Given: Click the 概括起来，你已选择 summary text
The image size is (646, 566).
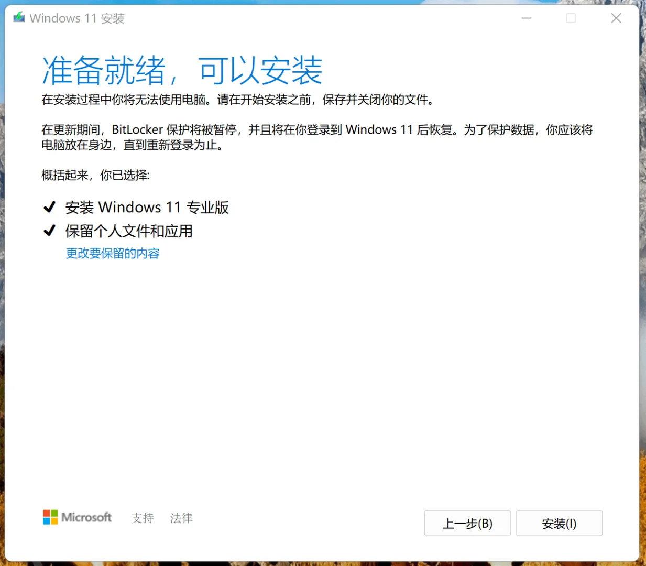Looking at the screenshot, I should [x=95, y=176].
